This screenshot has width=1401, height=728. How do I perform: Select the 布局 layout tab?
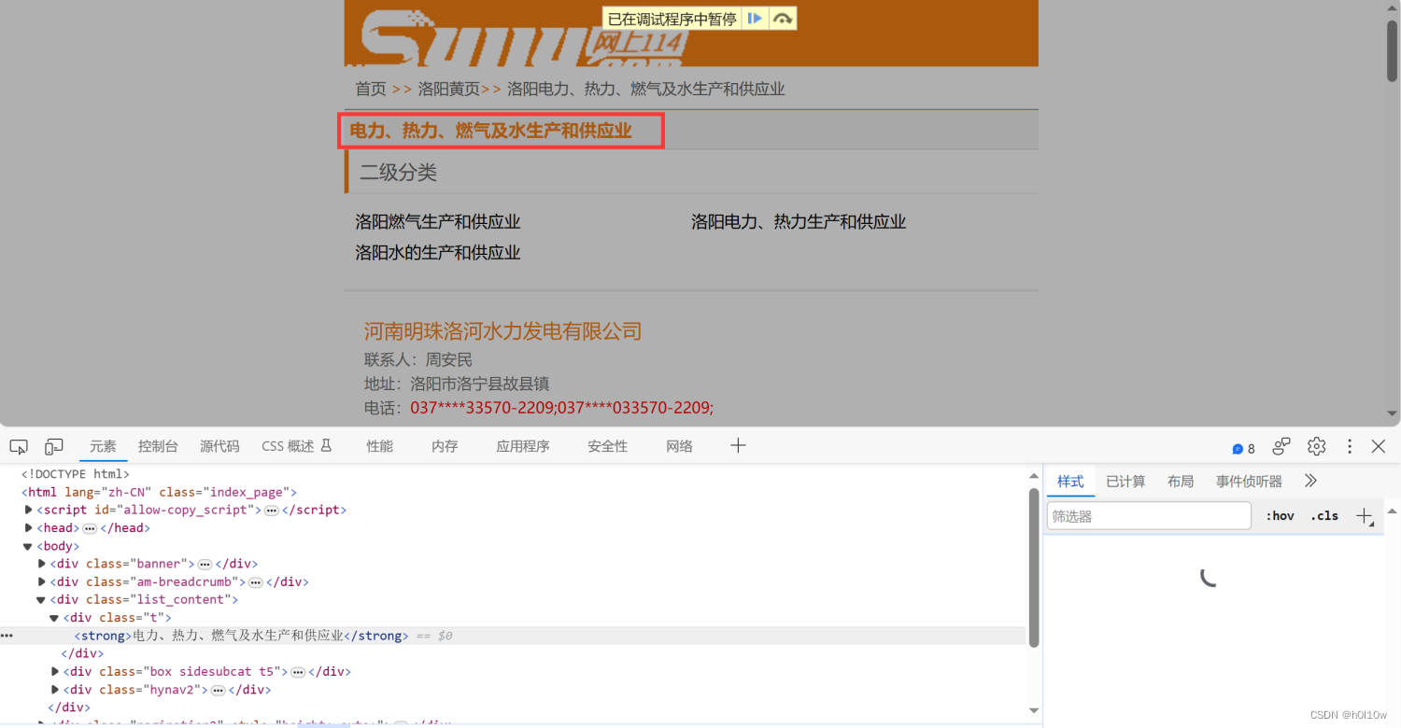coord(1181,482)
